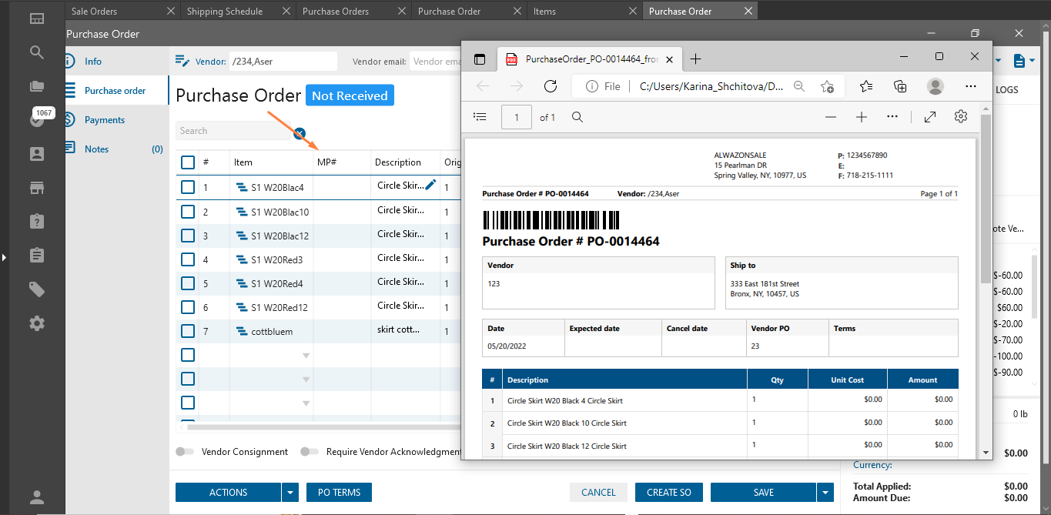Screen dimensions: 1051x515
Task: Click the PO TERMS button
Action: 339,493
